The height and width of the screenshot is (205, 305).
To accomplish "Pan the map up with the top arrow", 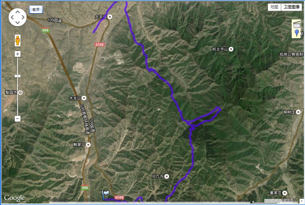I will [x=18, y=12].
